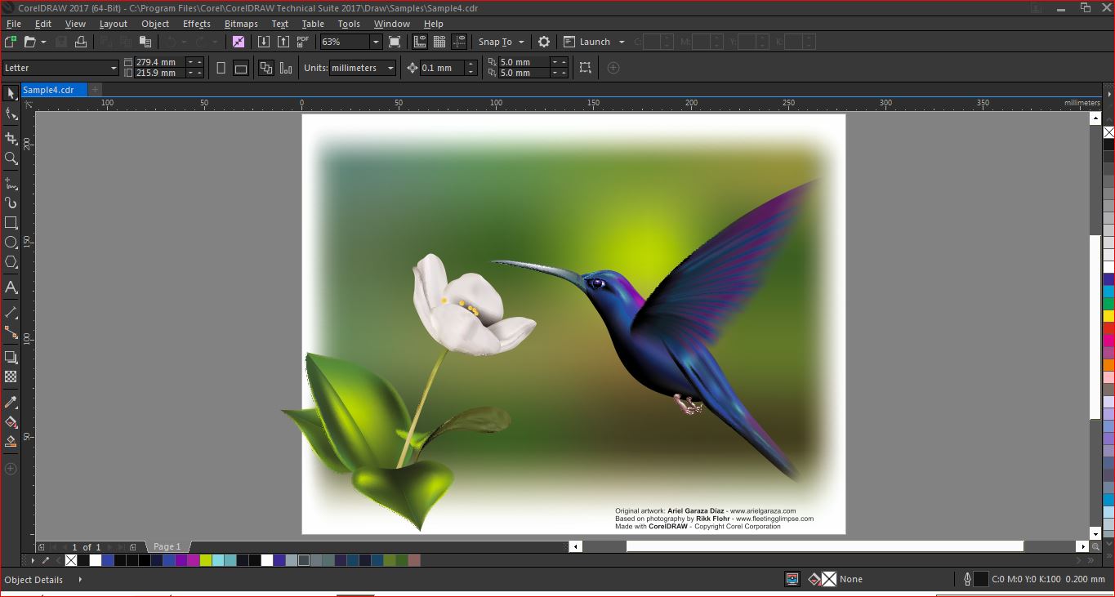
Task: Open the File menu
Action: 13,24
